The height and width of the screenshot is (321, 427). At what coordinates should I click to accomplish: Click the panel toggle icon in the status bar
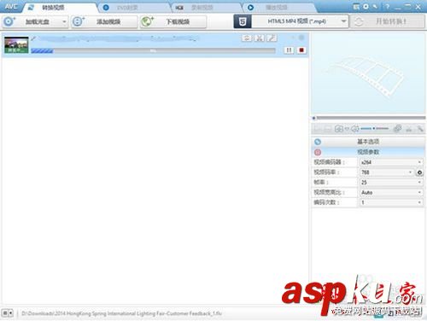[x=7, y=313]
